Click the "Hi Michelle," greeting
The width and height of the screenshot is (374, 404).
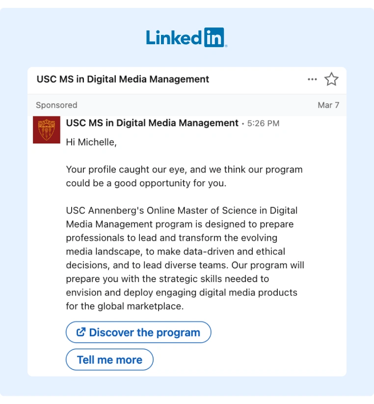pyautogui.click(x=91, y=143)
